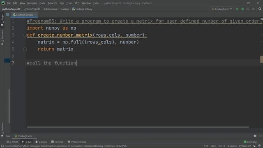Run CodingFacts with the green play icon

coord(237,9)
